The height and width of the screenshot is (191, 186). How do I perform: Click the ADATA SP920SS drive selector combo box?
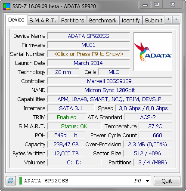click(x=84, y=181)
